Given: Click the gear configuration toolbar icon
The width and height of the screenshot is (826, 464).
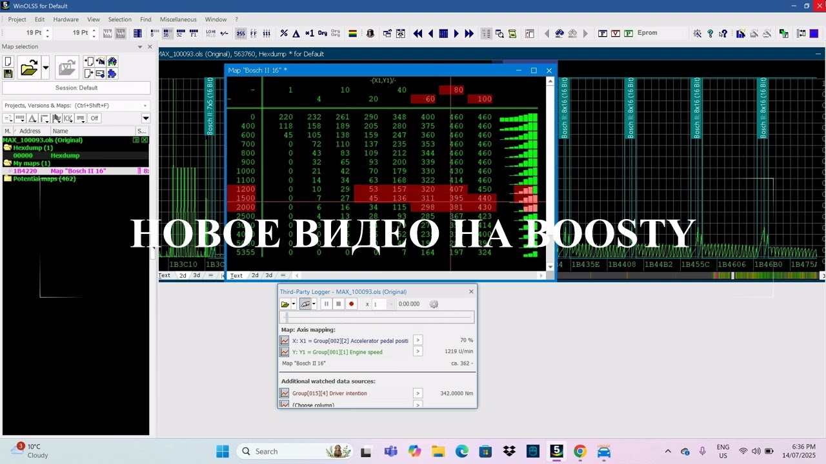Looking at the screenshot, I should 698,34.
